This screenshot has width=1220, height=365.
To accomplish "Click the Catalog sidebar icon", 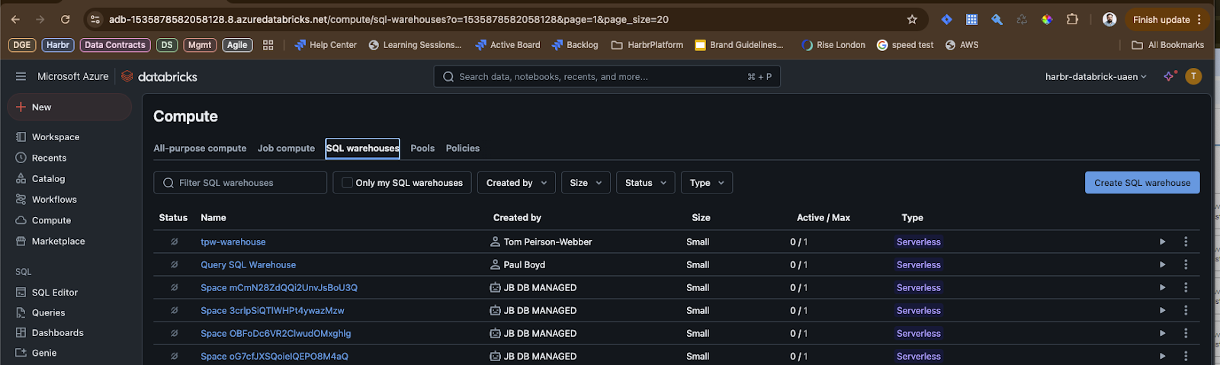I will click(21, 178).
